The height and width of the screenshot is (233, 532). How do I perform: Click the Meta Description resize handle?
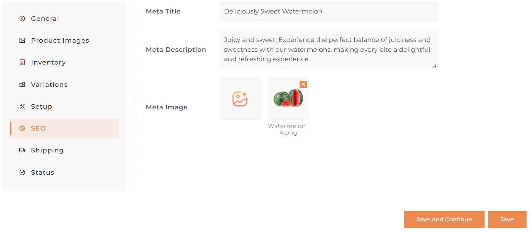point(435,66)
